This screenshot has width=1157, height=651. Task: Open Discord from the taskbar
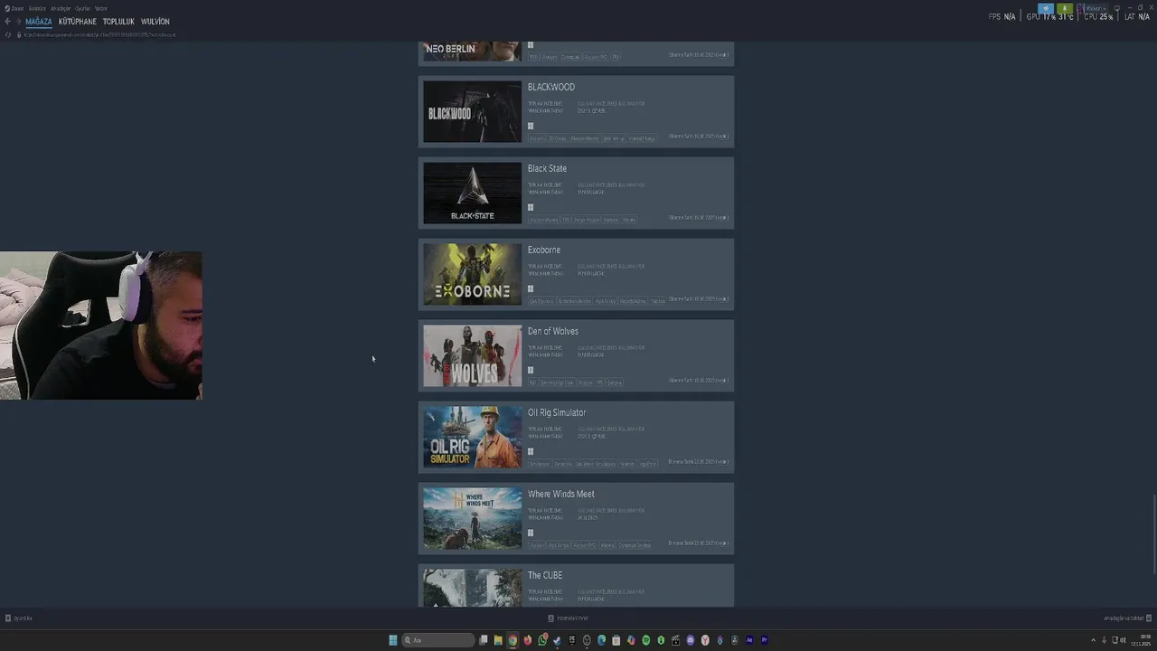click(x=691, y=640)
